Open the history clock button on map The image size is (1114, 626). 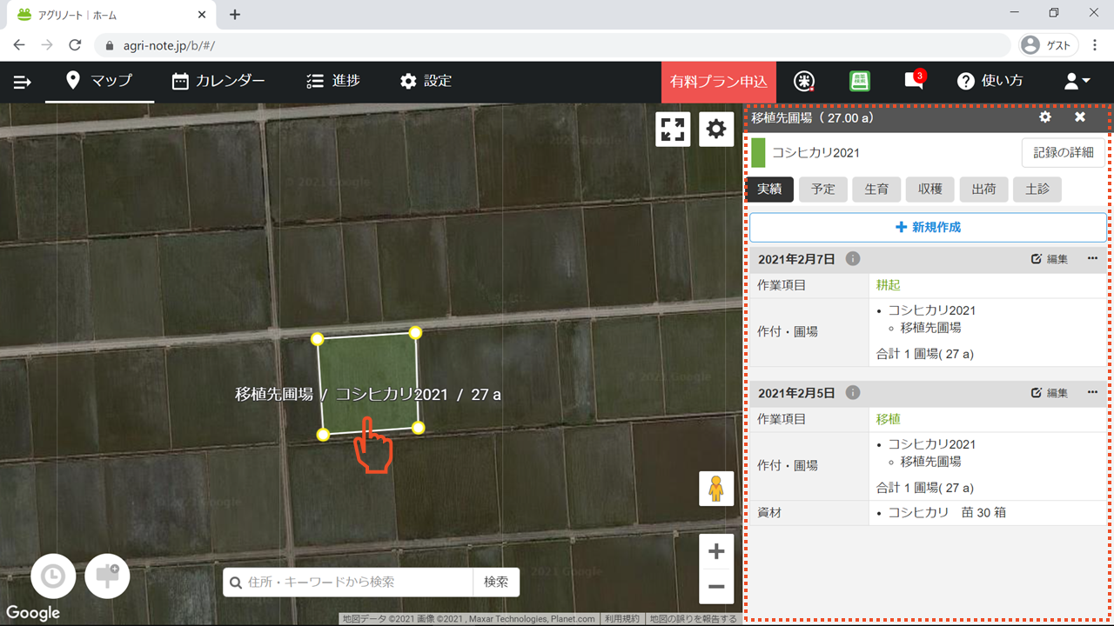click(x=53, y=576)
